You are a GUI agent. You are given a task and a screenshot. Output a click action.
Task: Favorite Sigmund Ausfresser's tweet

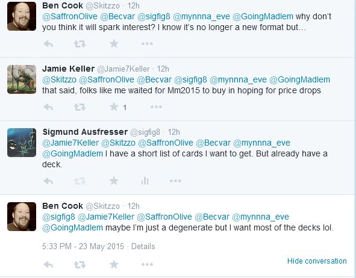pos(114,181)
